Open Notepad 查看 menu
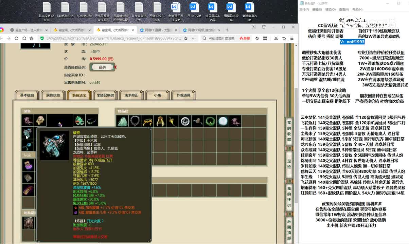The image size is (409, 244). coord(344,9)
